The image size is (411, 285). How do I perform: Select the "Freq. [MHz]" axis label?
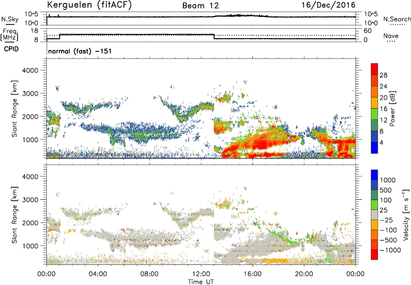(9, 34)
